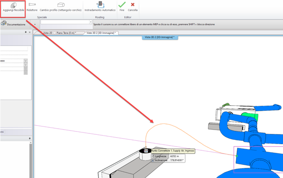Select the Aggiungi flessibile tool

(x=13, y=7)
